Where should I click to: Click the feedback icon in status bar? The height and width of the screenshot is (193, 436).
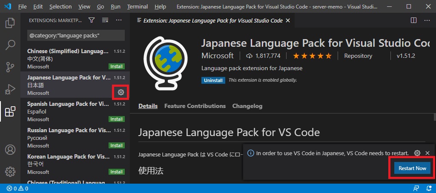416,189
